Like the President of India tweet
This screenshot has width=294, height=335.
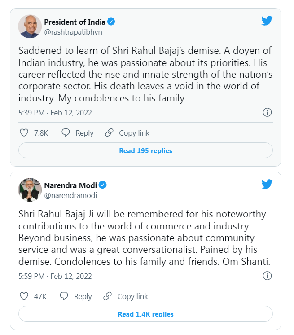[x=25, y=133]
